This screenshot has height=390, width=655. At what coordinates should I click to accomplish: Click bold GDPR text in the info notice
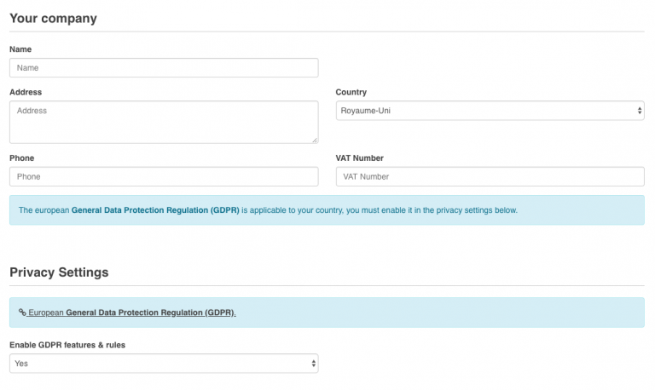[155, 210]
